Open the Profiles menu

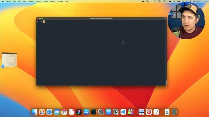coord(45,1)
